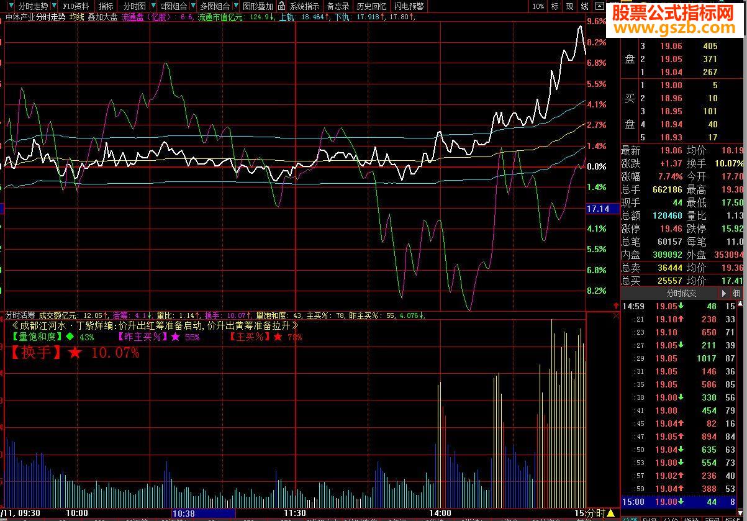Click the red 主买% star icon
This screenshot has height=521, width=747.
[278, 337]
